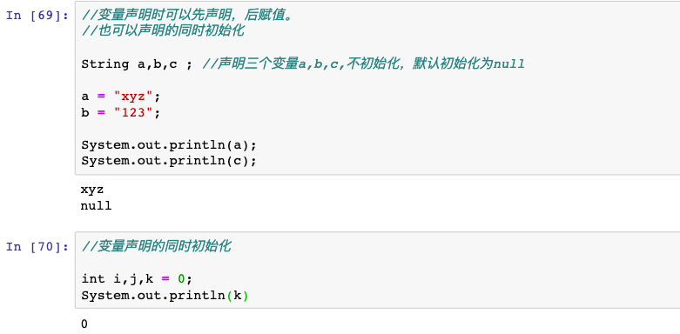Screen dimensions: 680x334
Task: Click the first comment line in cell 69
Action: pyautogui.click(x=188, y=16)
